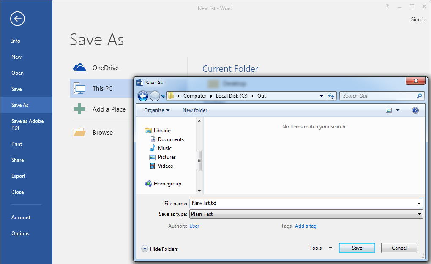The width and height of the screenshot is (431, 264).
Task: Click the Out path segment
Action: tap(262, 96)
